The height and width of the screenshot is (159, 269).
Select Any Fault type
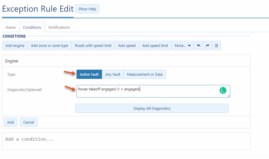(x=113, y=75)
